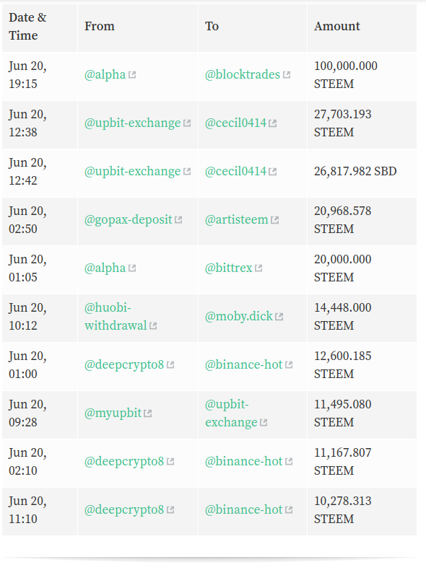Open the @artisteem account link
426x570 pixels.
[x=236, y=219]
